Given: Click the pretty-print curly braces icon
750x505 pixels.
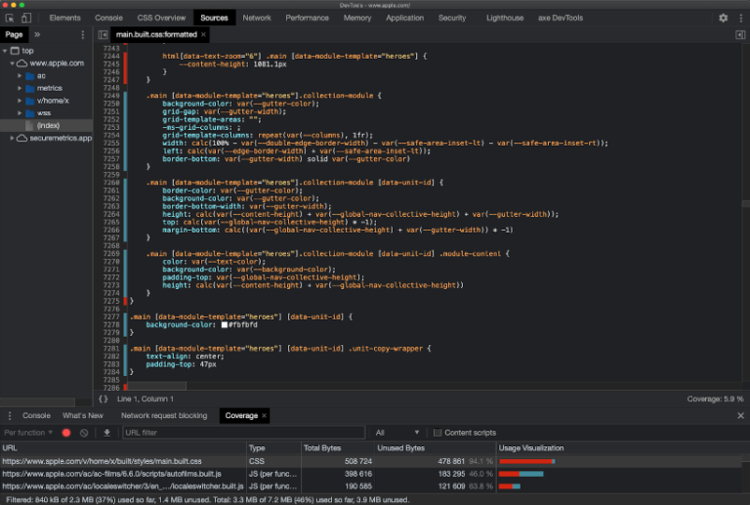Looking at the screenshot, I should tap(103, 399).
